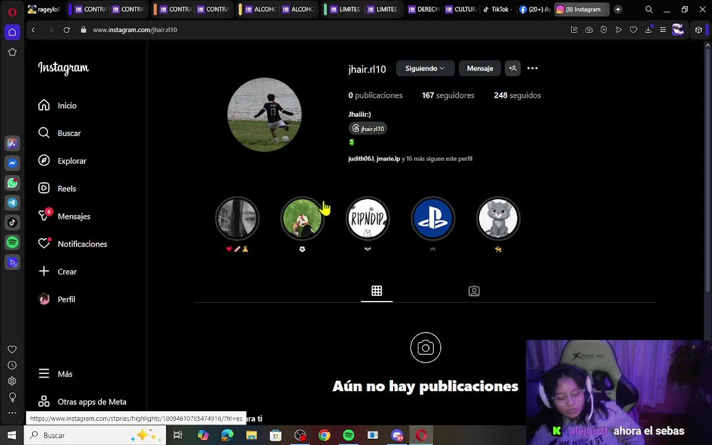Open the jhair.rl10 Threads badge
This screenshot has width=712, height=445.
pos(368,129)
